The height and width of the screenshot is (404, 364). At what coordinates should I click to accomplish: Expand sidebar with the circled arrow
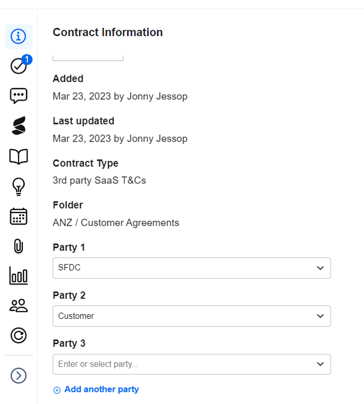point(19,375)
